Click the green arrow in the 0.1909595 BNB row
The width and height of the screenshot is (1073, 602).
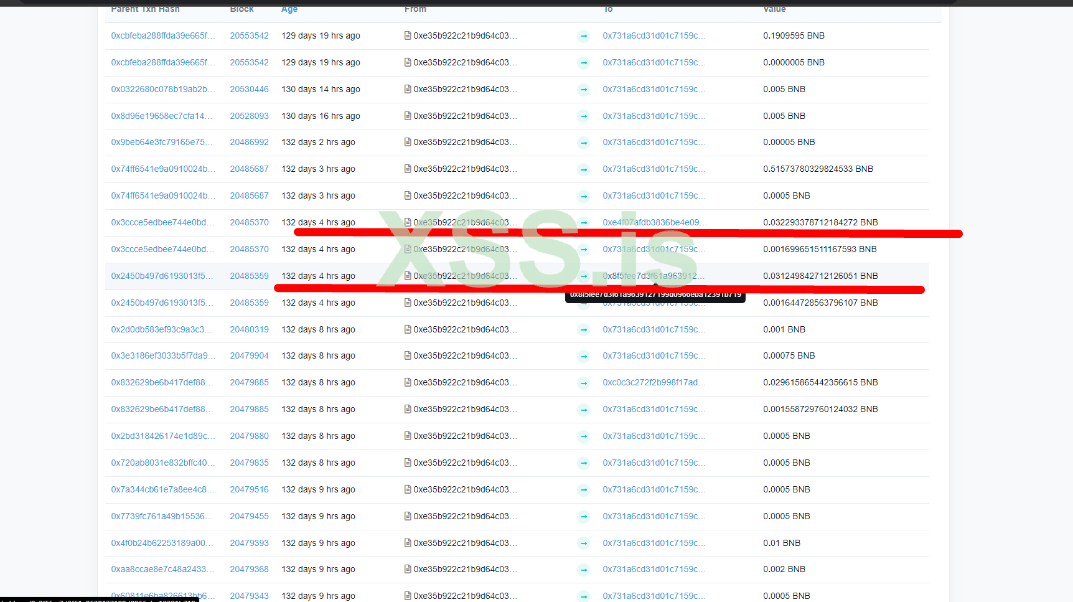(x=584, y=36)
